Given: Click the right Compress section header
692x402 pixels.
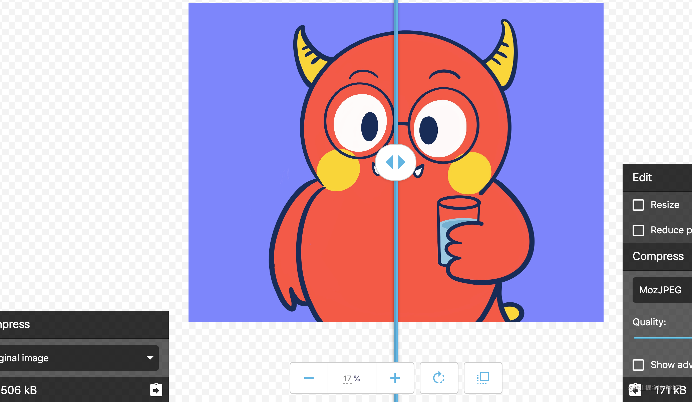Looking at the screenshot, I should click(x=657, y=256).
